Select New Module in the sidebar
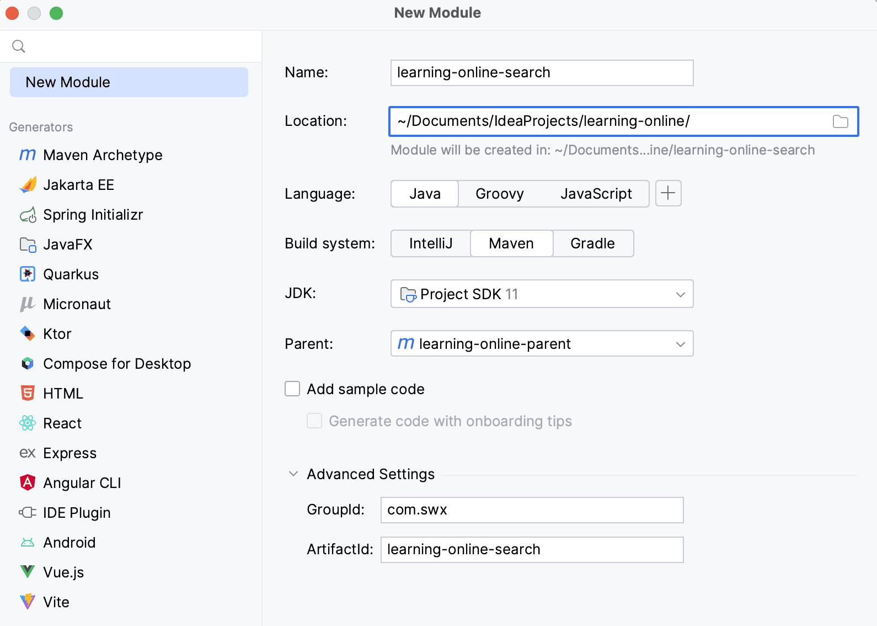This screenshot has width=877, height=626. point(129,82)
